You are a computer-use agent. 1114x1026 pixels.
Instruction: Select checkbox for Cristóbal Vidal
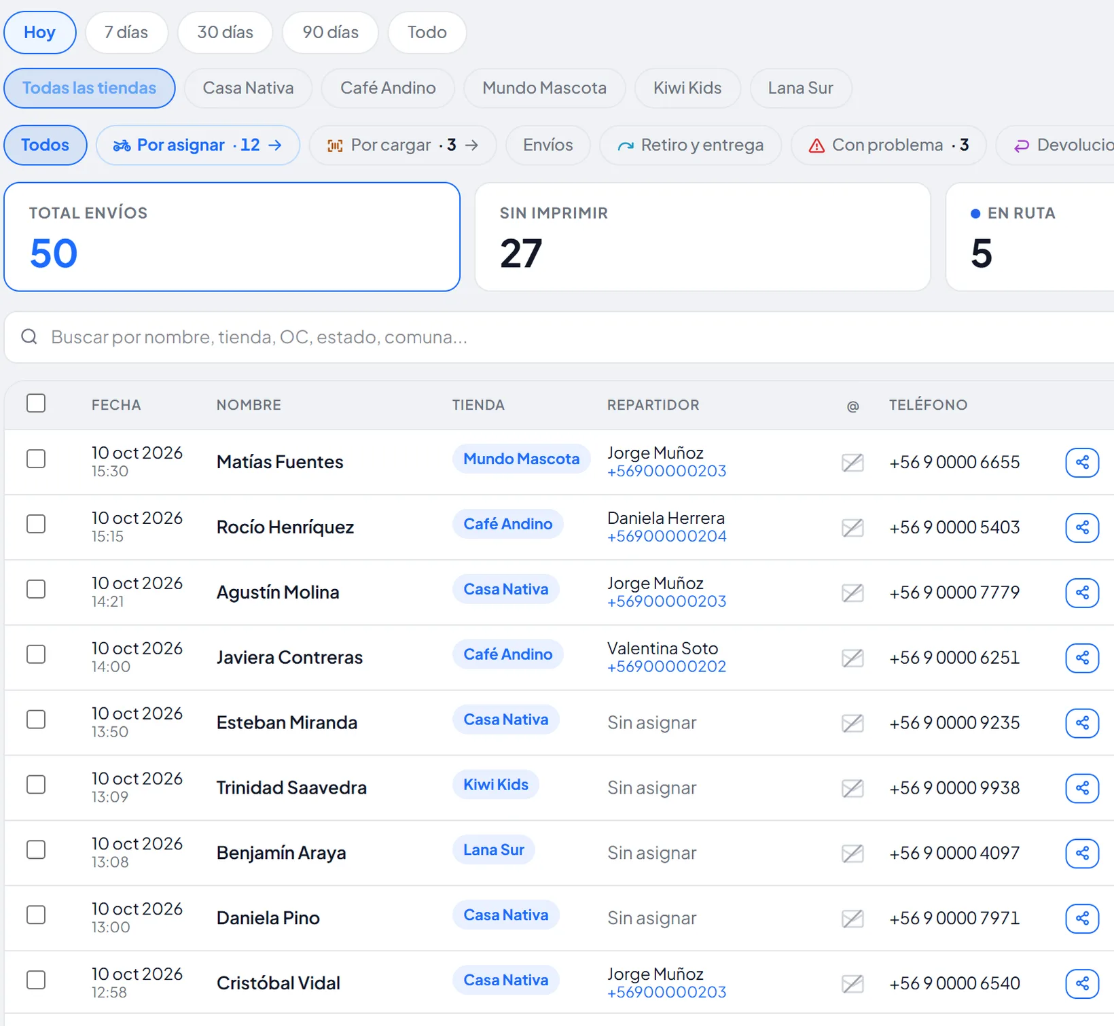[36, 980]
